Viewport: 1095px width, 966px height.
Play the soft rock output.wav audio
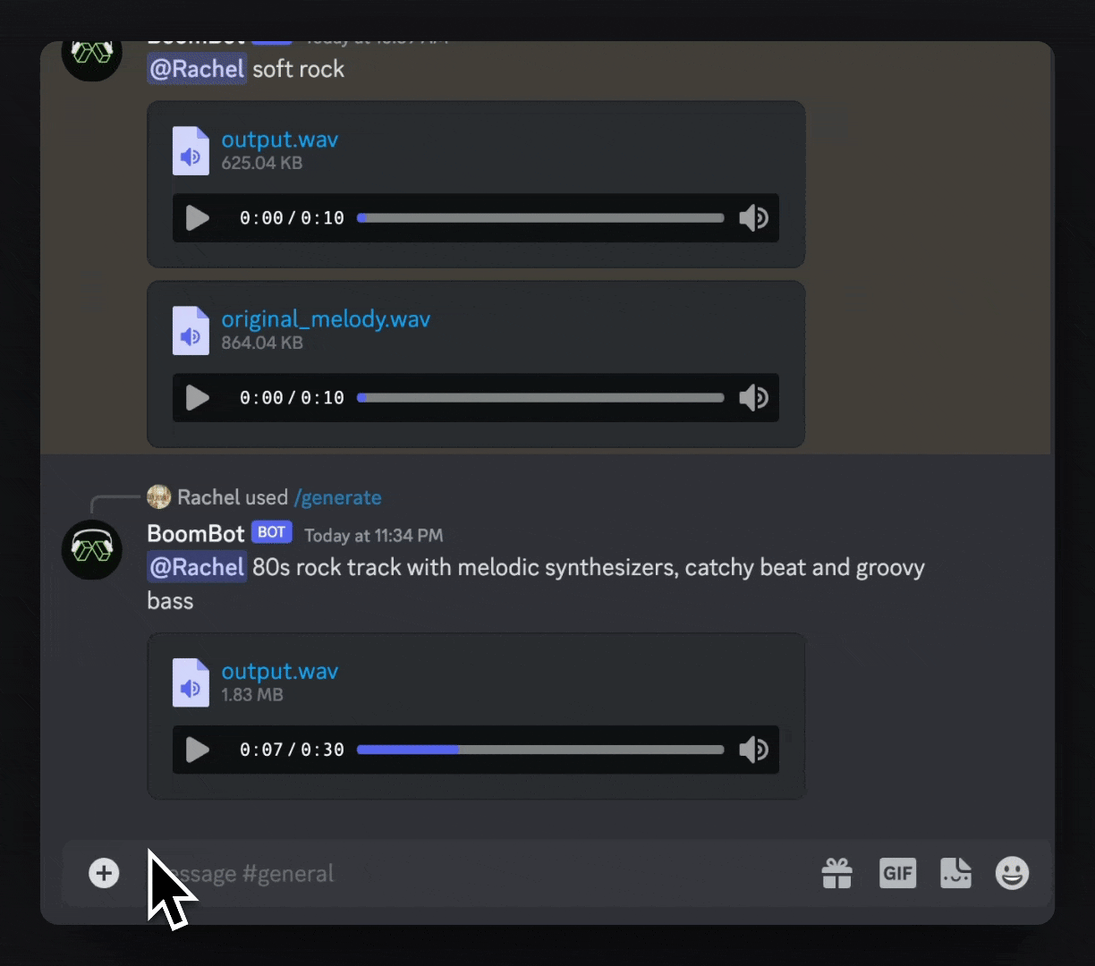197,218
